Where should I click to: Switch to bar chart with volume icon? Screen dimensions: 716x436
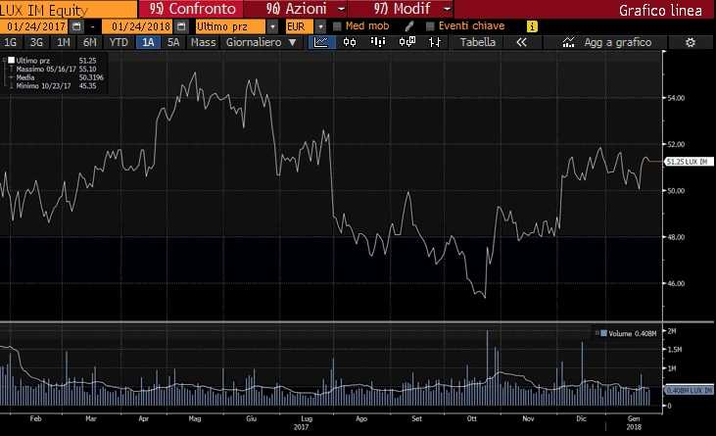pyautogui.click(x=378, y=42)
